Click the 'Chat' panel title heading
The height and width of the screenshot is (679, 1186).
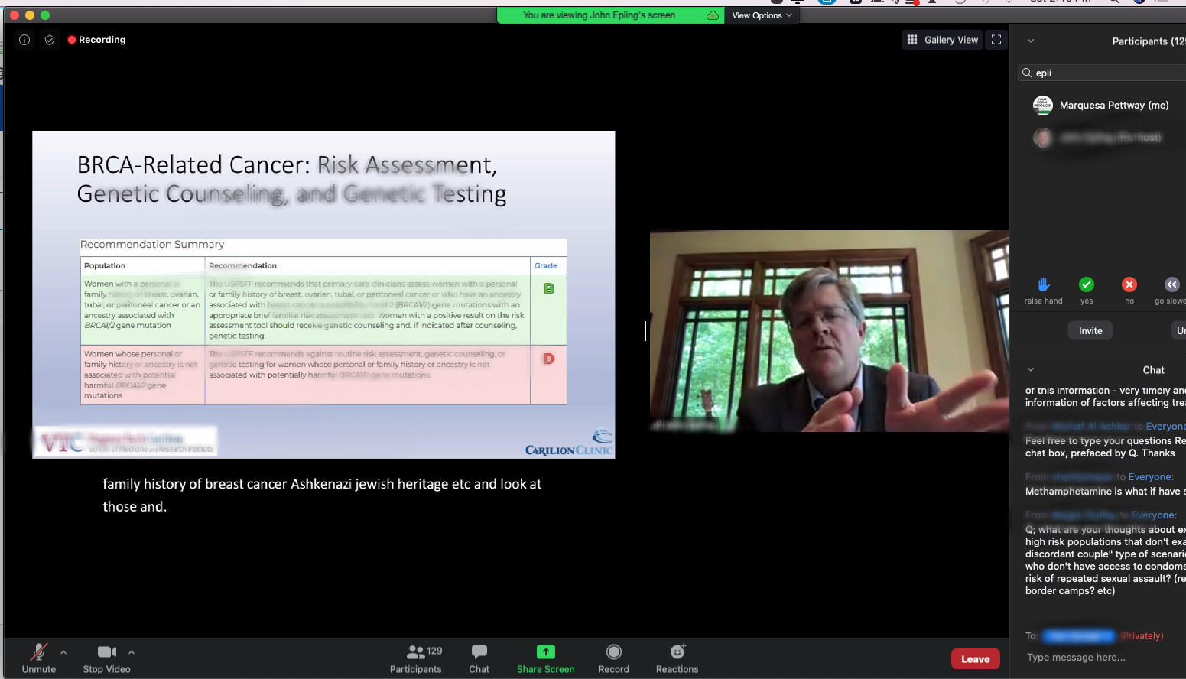1153,370
